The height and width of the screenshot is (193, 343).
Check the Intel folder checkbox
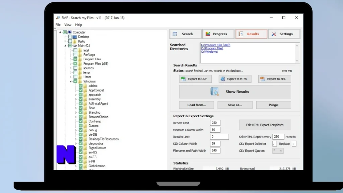(75, 50)
